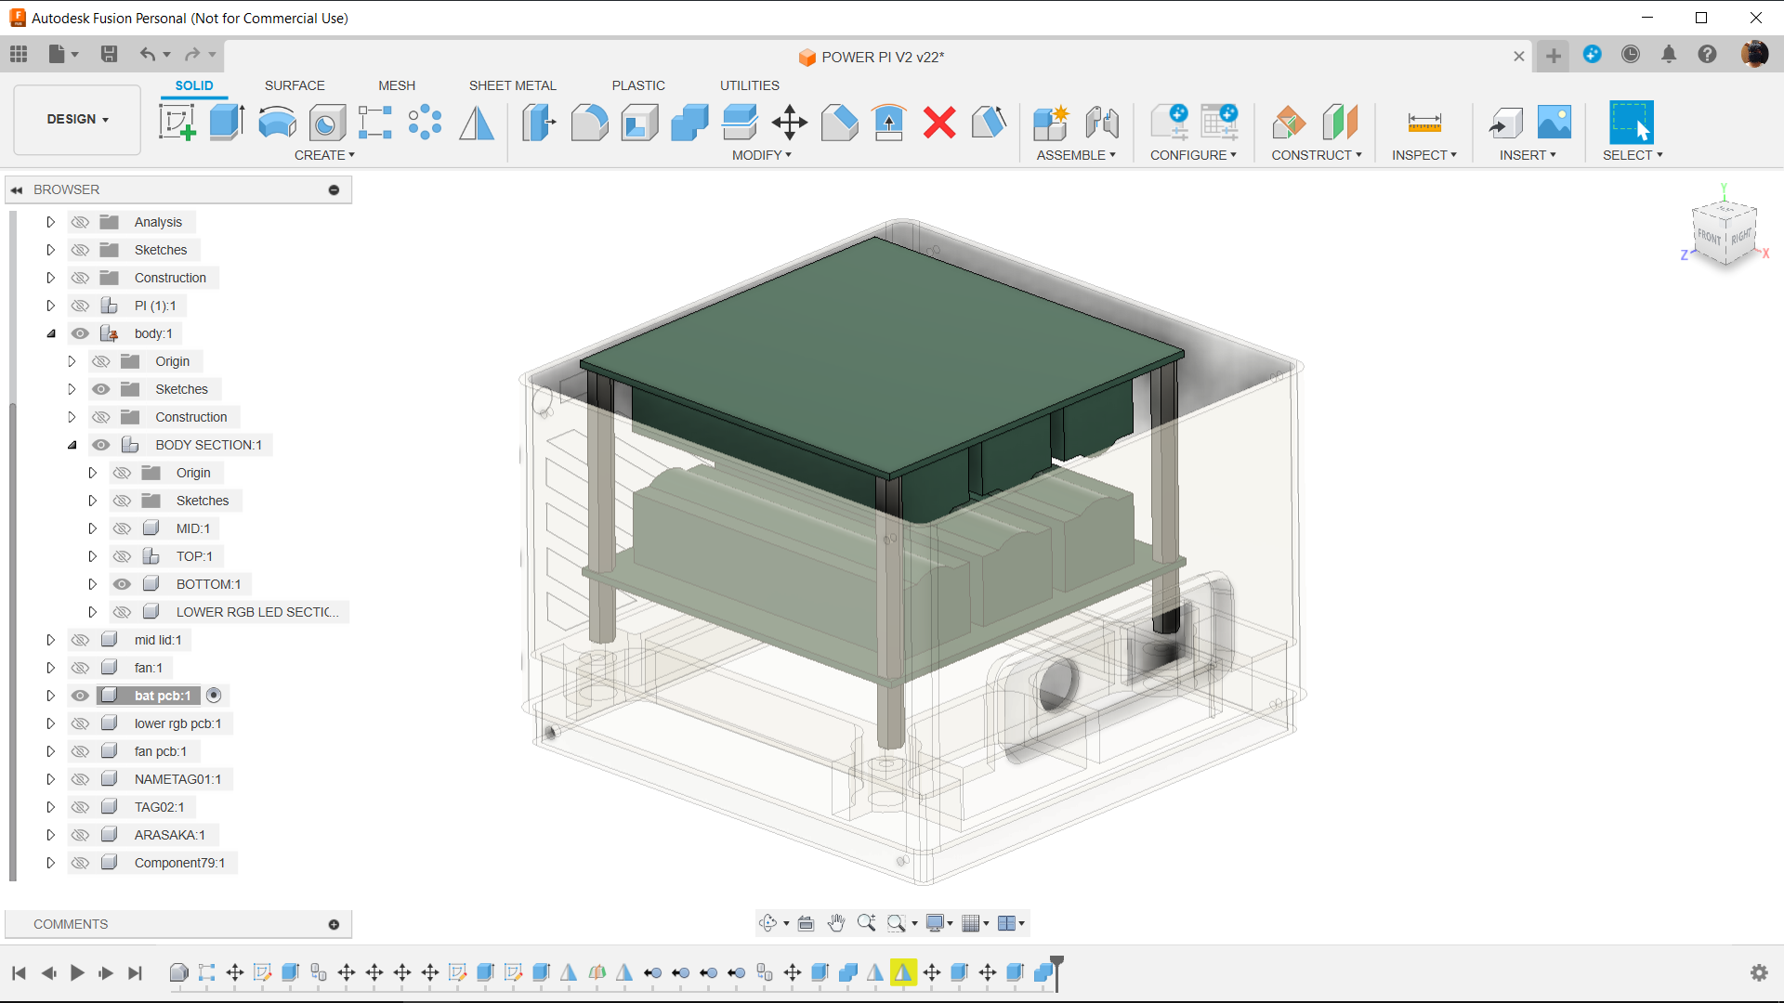Open the Joint tool in Assemble
Viewport: 1784px width, 1003px height.
click(x=1102, y=122)
